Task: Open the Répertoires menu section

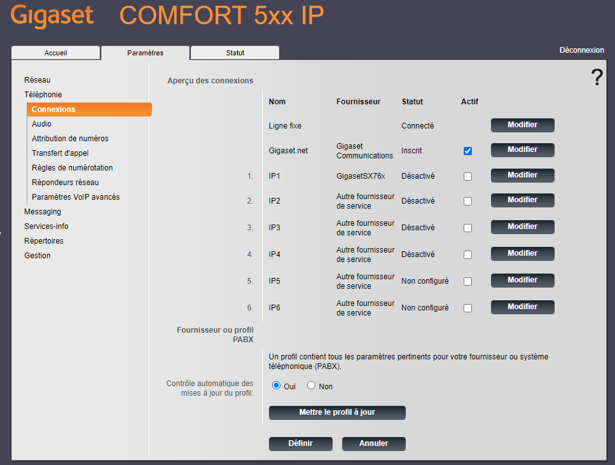Action: 43,241
